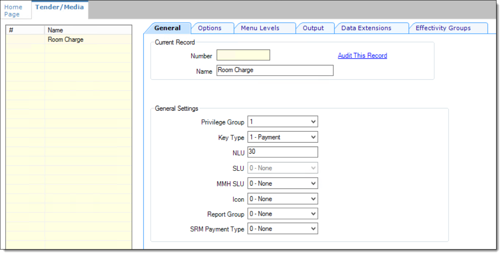Expand the SRM Payment Type dropdown
This screenshot has width=502, height=255.
pyautogui.click(x=282, y=229)
